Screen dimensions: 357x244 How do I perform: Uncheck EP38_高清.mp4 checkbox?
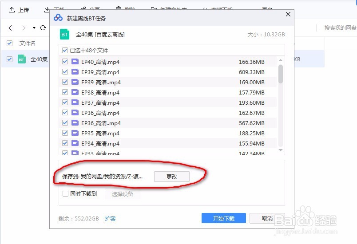[x=65, y=92]
